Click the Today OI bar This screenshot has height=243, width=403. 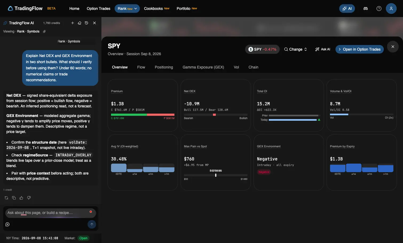[293, 120]
